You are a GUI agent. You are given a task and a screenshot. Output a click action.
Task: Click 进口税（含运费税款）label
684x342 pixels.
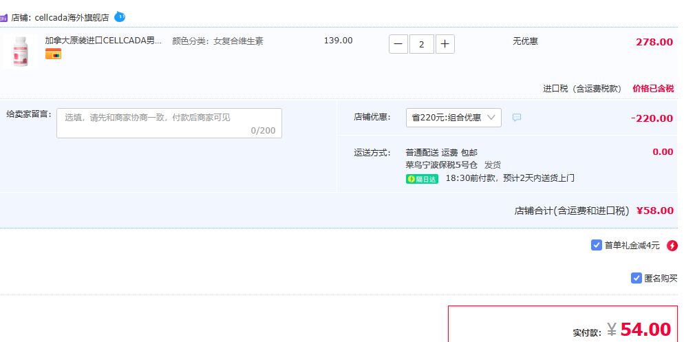[x=582, y=89]
